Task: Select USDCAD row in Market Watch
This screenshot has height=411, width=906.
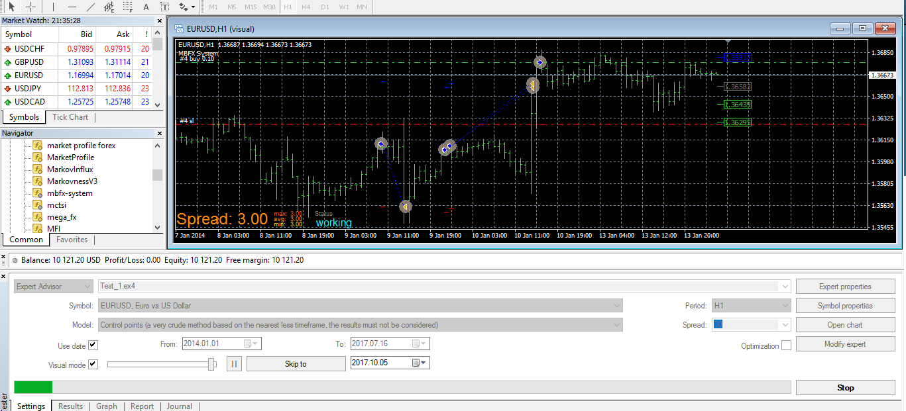Action: [76, 102]
